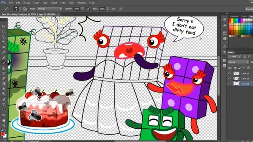The image size is (253, 142).
Task: Open the File menu
Action: click(x=11, y=3)
